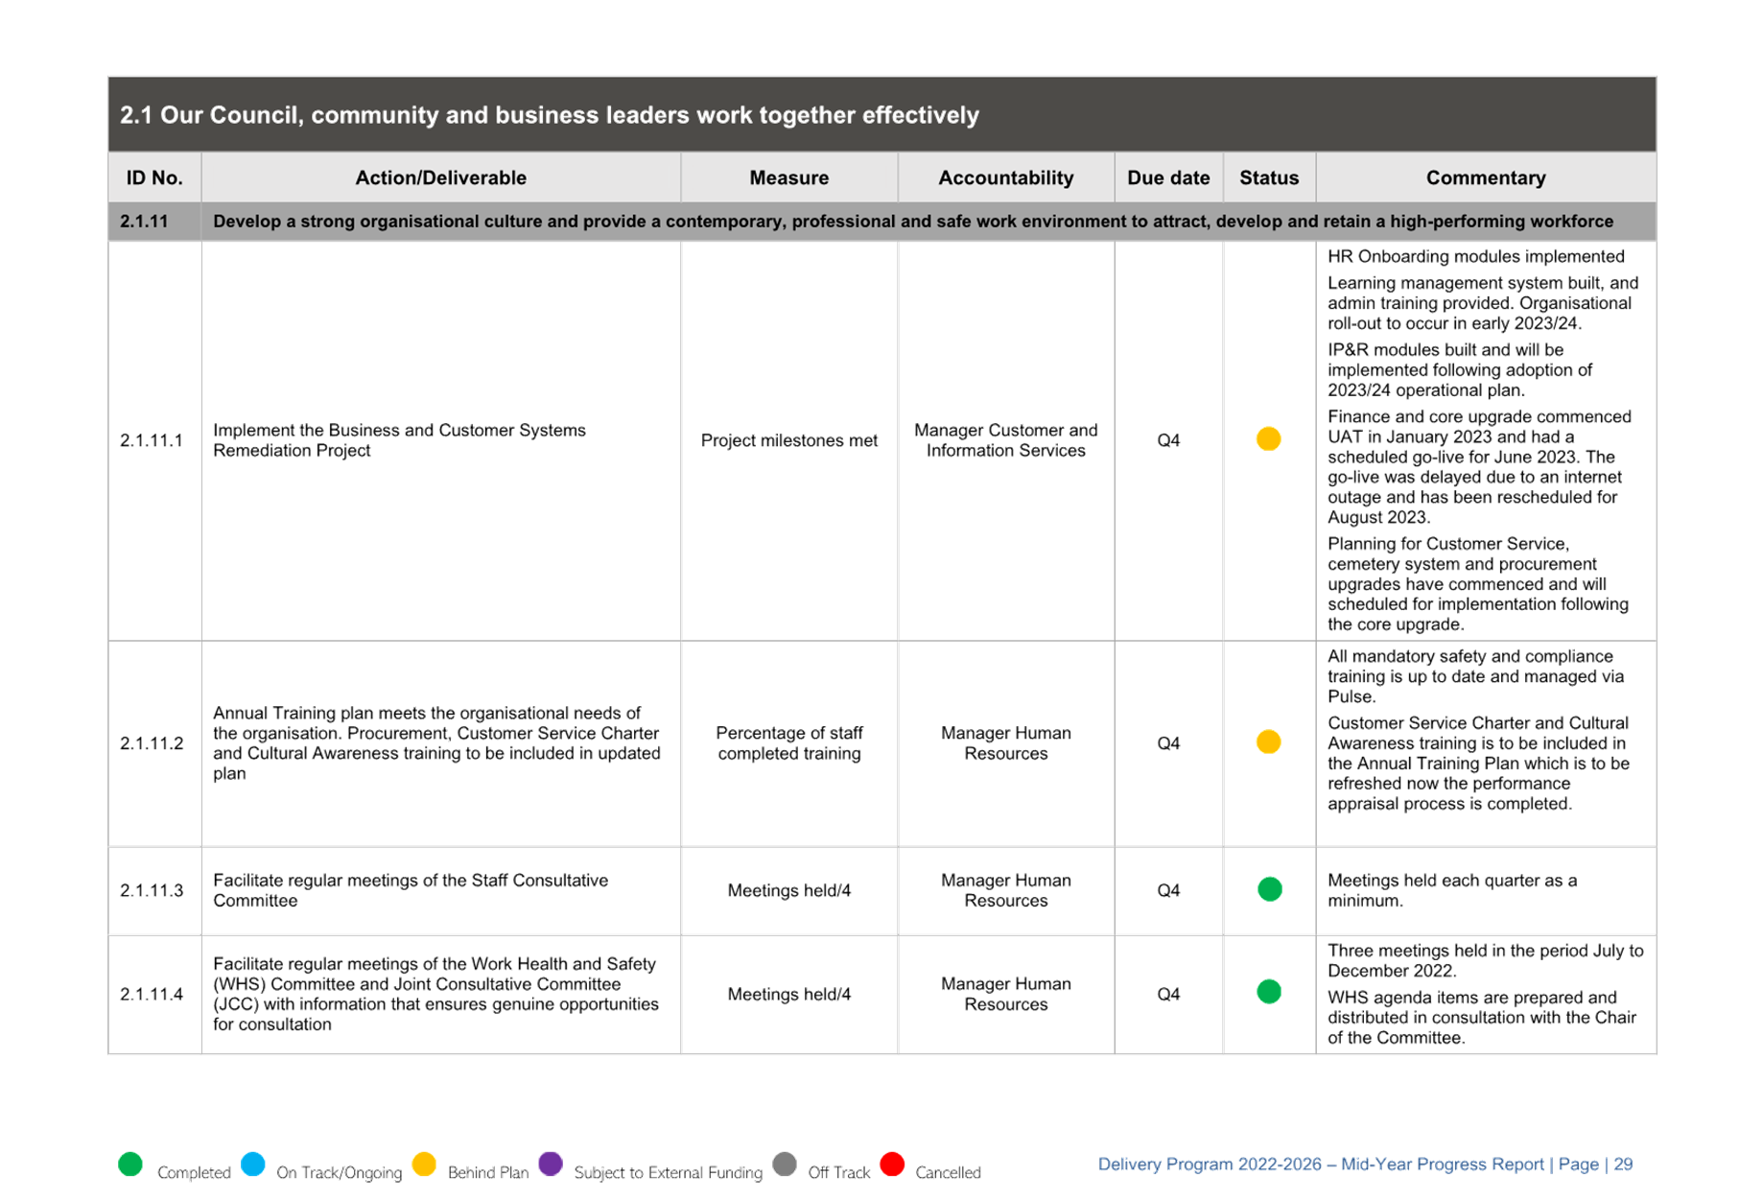1739x1201 pixels.
Task: Select the green status dot for row 2.1.11.4
Action: pos(1269,992)
